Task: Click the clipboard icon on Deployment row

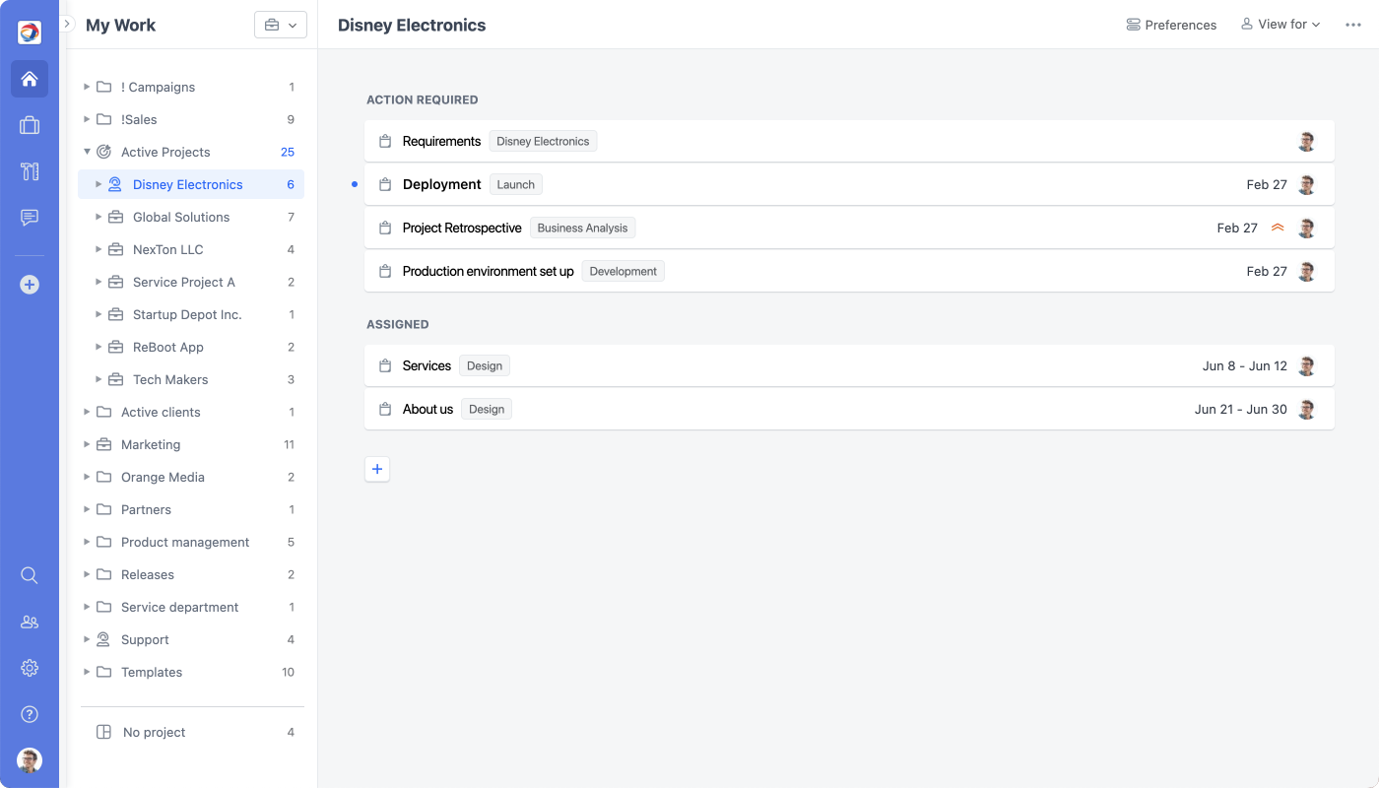Action: tap(385, 184)
